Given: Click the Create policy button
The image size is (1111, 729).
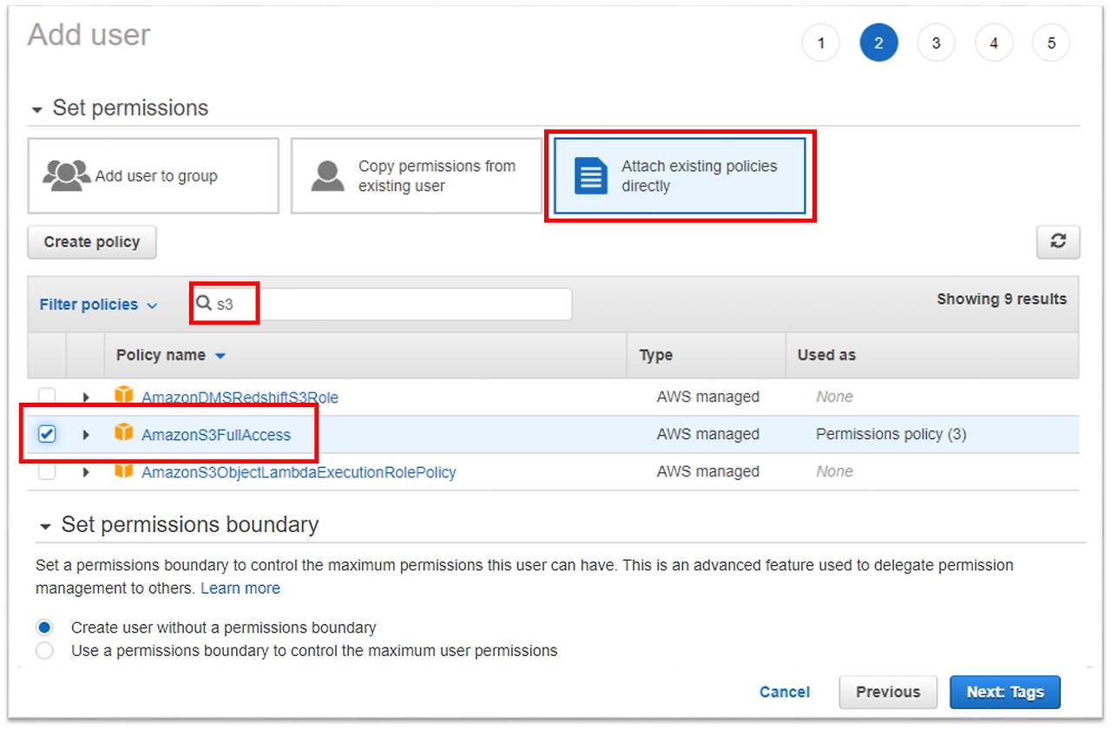Looking at the screenshot, I should (x=91, y=242).
